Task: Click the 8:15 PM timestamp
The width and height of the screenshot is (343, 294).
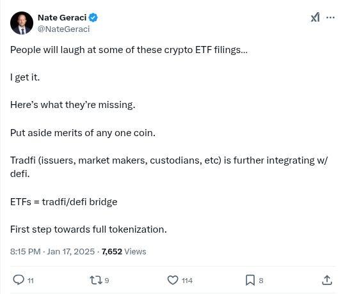Action: coord(26,252)
